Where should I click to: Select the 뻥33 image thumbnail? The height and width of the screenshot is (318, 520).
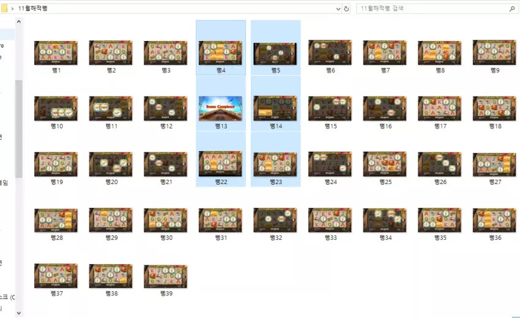click(x=330, y=220)
